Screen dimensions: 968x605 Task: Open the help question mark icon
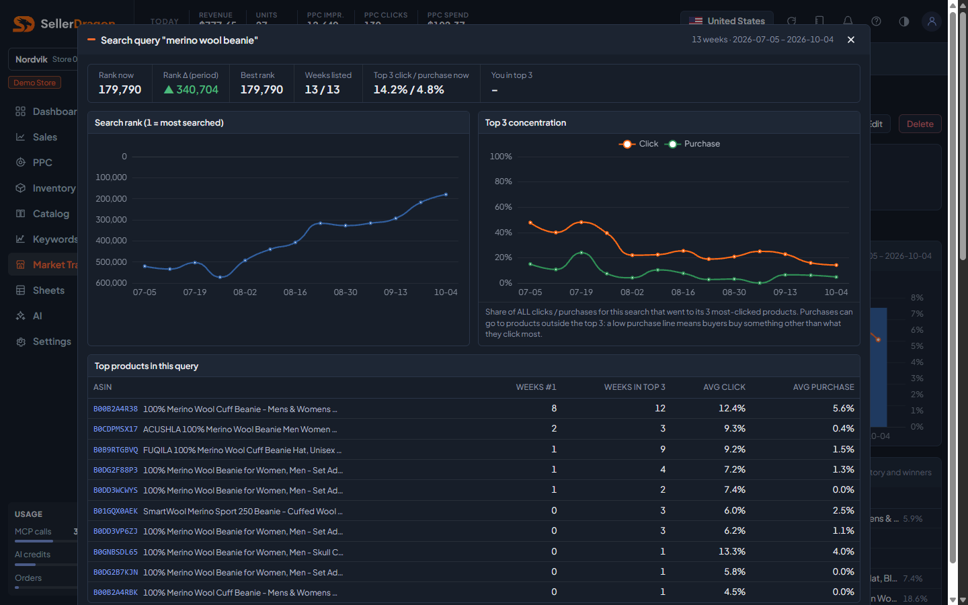[877, 21]
